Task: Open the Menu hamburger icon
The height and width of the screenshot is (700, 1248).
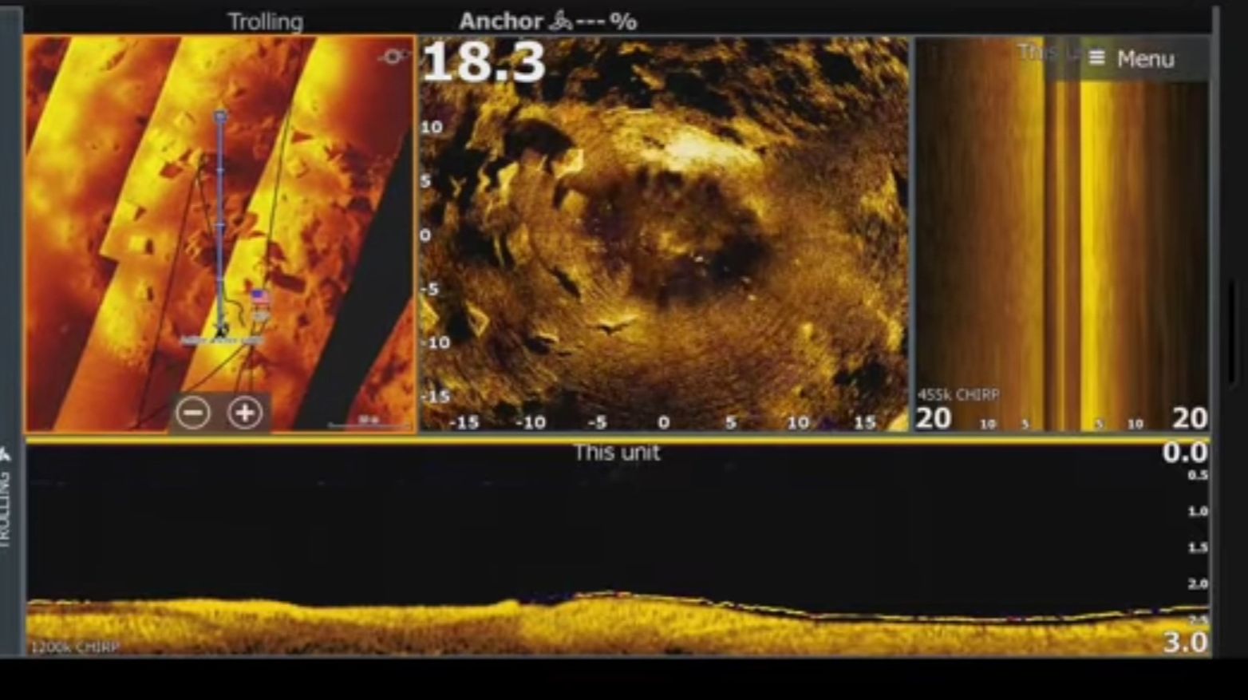Action: pos(1097,58)
